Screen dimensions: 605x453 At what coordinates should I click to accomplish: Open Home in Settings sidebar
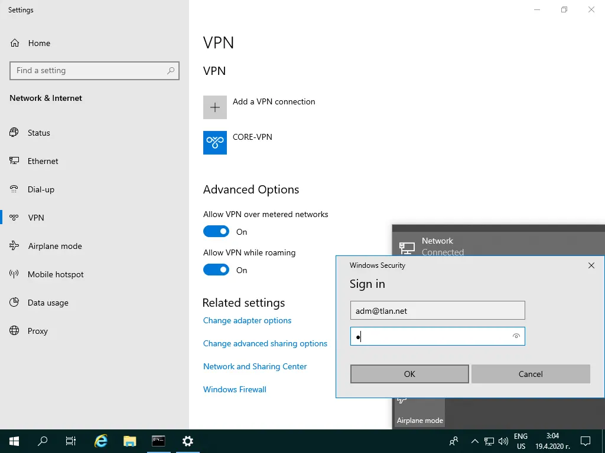(30, 43)
